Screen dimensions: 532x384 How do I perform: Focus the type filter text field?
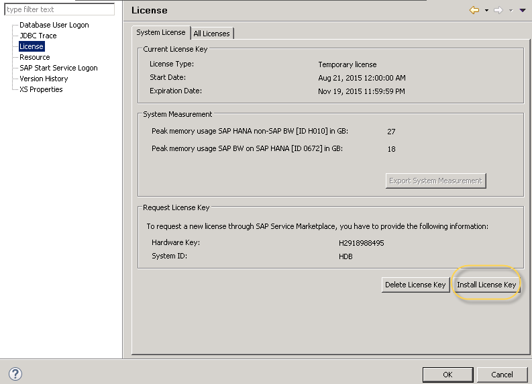[59, 9]
